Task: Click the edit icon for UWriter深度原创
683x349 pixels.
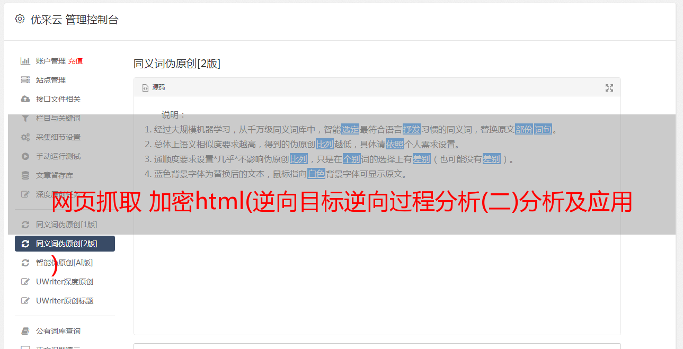Action: tap(25, 282)
